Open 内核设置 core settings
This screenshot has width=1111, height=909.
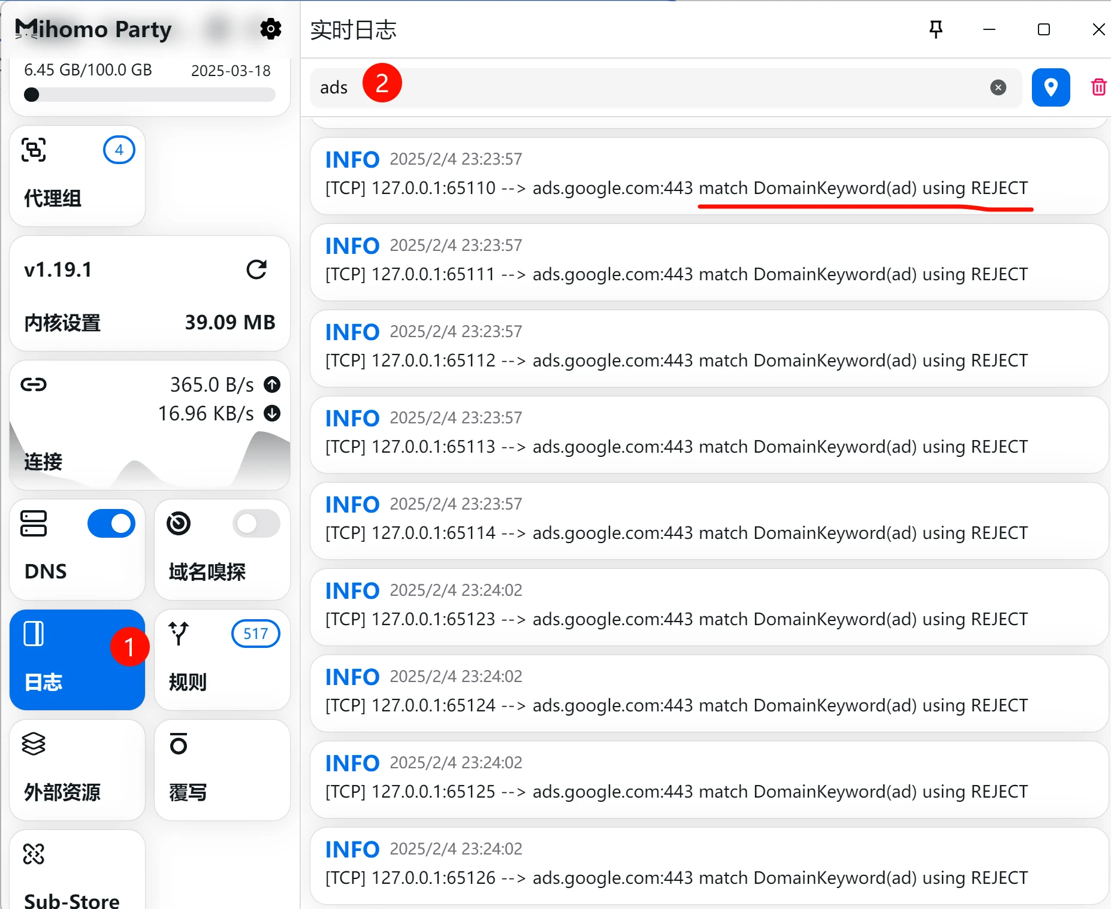62,323
